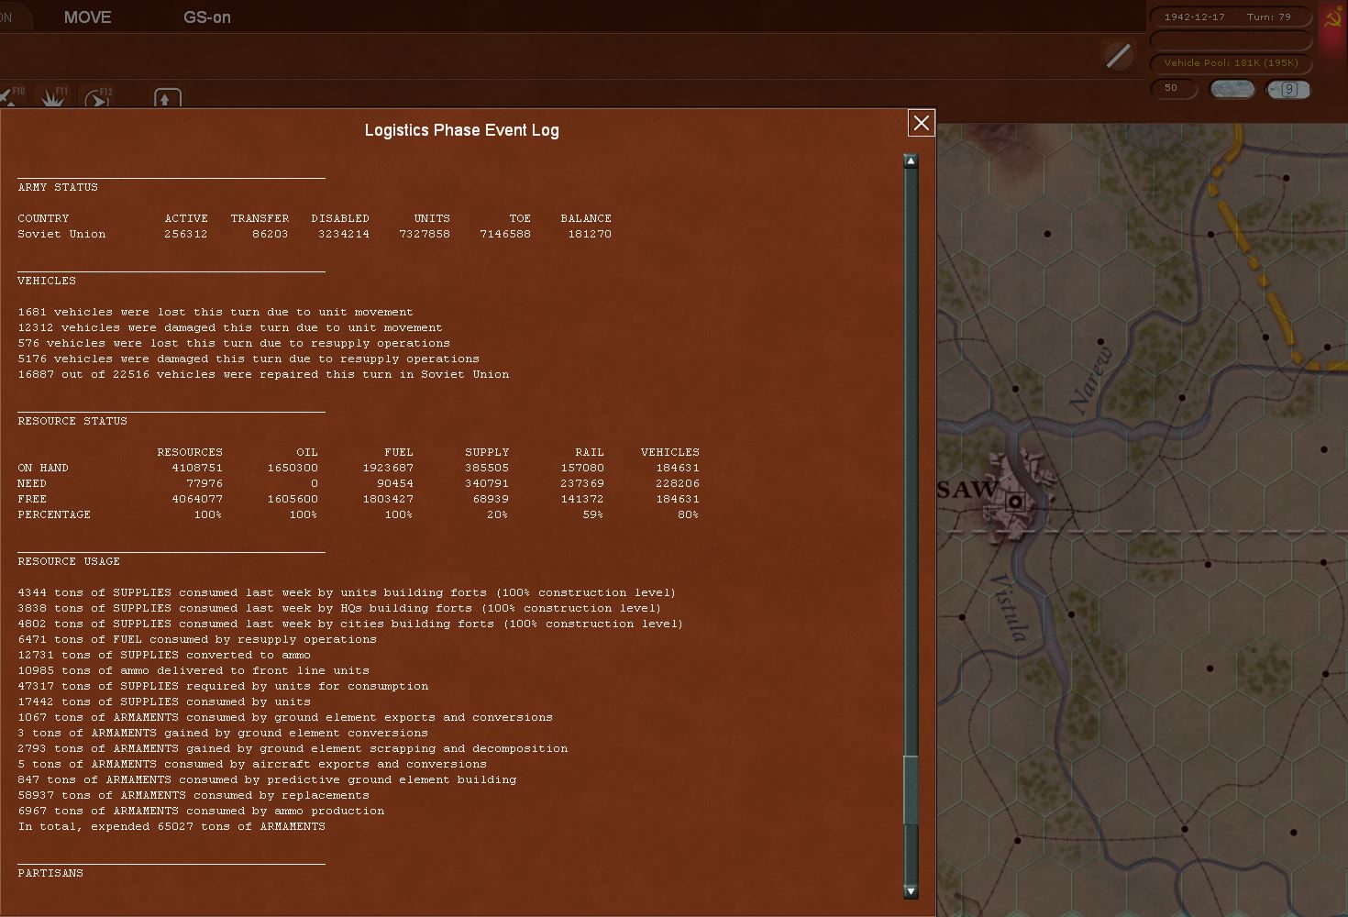Click the scroll down arrow in event log
Screen dimensions: 1348x917
911,890
